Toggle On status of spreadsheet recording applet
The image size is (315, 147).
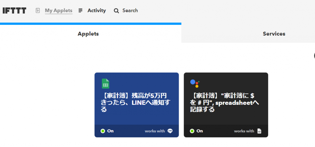coord(196,131)
